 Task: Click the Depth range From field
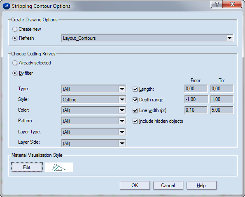coord(196,99)
